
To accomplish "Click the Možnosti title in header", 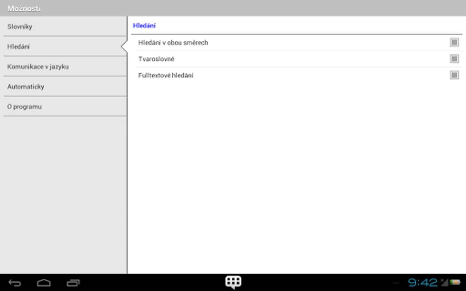I will point(24,8).
